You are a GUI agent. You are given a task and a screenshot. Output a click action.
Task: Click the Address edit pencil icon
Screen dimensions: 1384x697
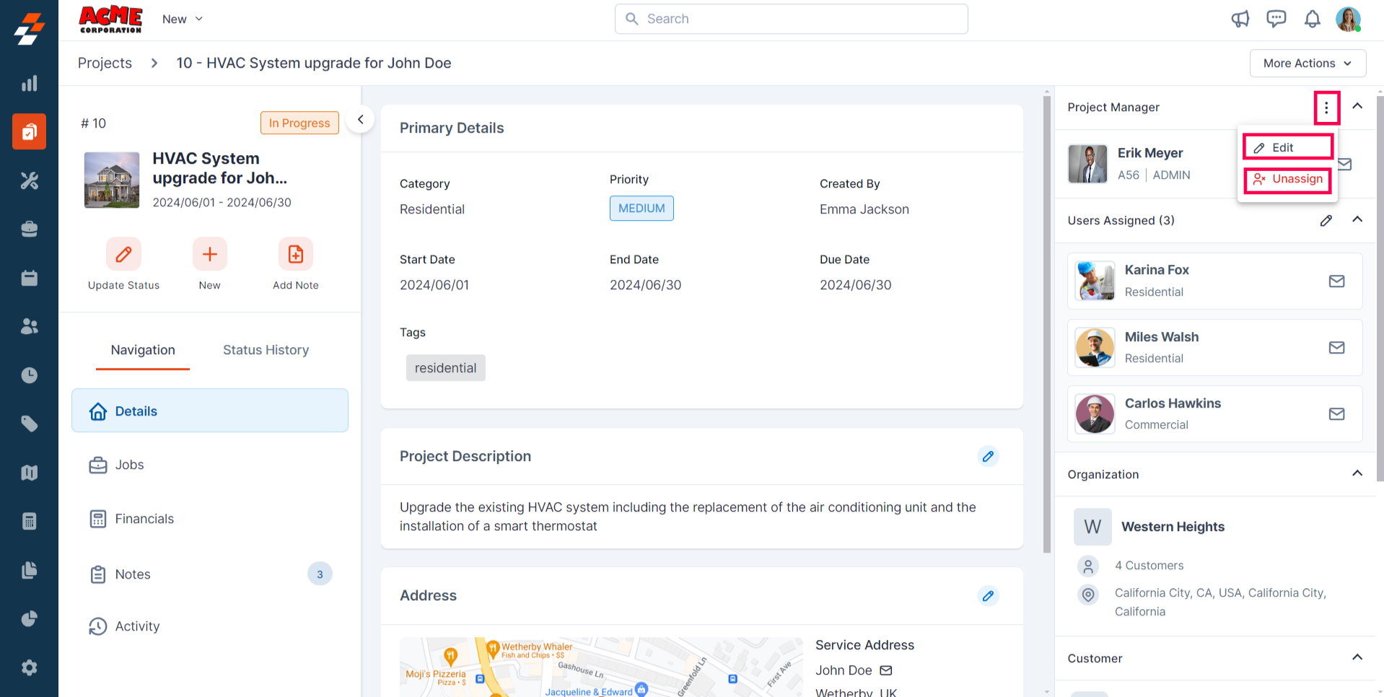click(988, 596)
